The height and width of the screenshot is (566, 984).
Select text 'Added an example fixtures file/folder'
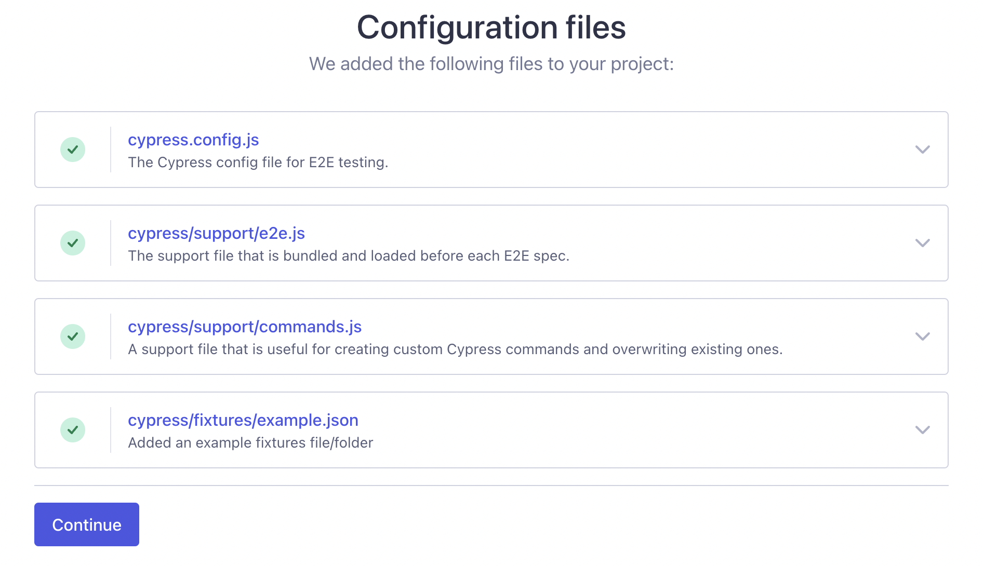(250, 443)
